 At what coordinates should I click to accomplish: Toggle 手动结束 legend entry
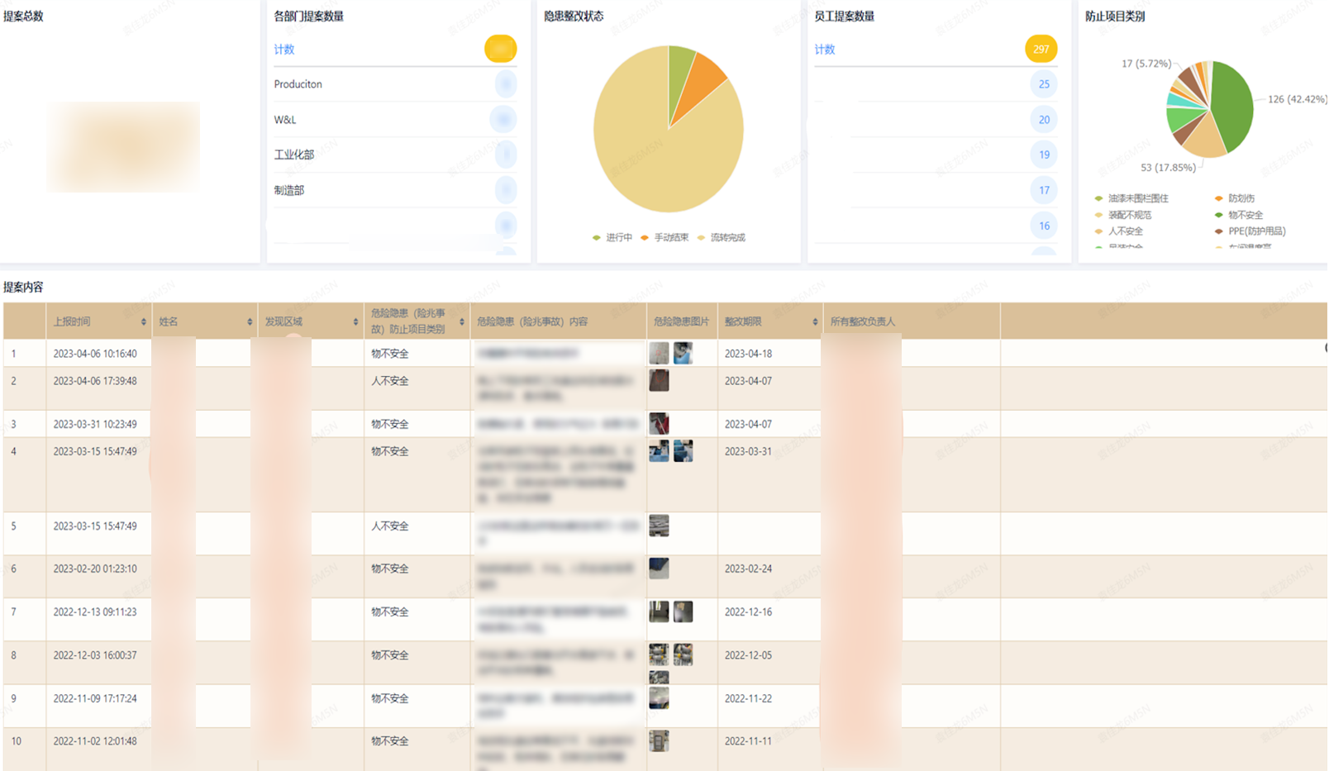pos(664,238)
